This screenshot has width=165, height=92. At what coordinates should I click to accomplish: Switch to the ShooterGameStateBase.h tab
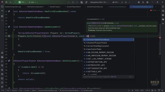coord(118,7)
